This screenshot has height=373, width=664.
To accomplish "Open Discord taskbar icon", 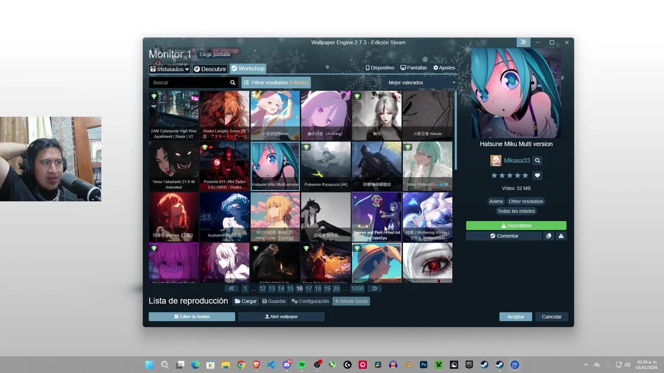I will tap(287, 365).
